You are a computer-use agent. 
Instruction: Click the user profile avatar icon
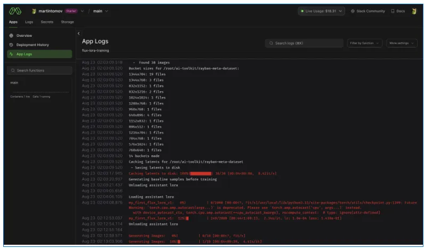tap(414, 11)
